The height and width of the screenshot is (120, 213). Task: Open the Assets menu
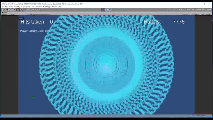pos(11,7)
